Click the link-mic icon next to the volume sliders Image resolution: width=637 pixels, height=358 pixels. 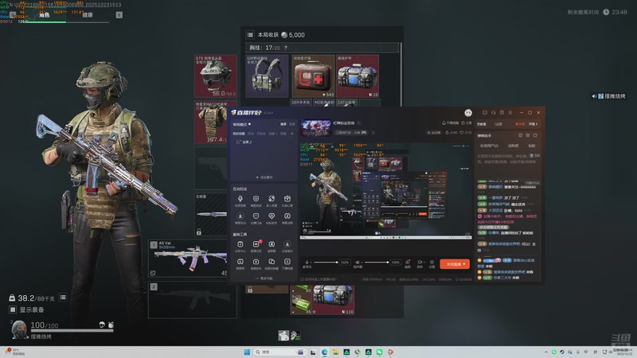pyautogui.click(x=408, y=262)
